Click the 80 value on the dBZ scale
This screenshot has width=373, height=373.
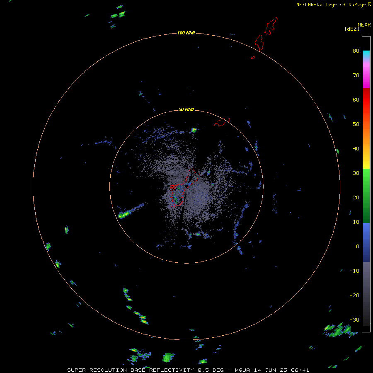(356, 51)
